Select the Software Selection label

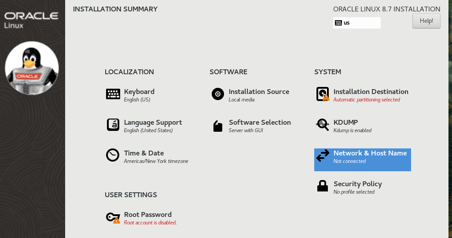coord(260,123)
